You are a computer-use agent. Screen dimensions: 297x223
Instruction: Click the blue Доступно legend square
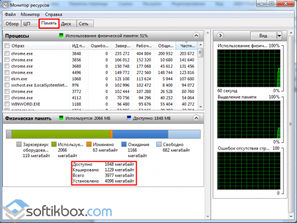click(129, 118)
